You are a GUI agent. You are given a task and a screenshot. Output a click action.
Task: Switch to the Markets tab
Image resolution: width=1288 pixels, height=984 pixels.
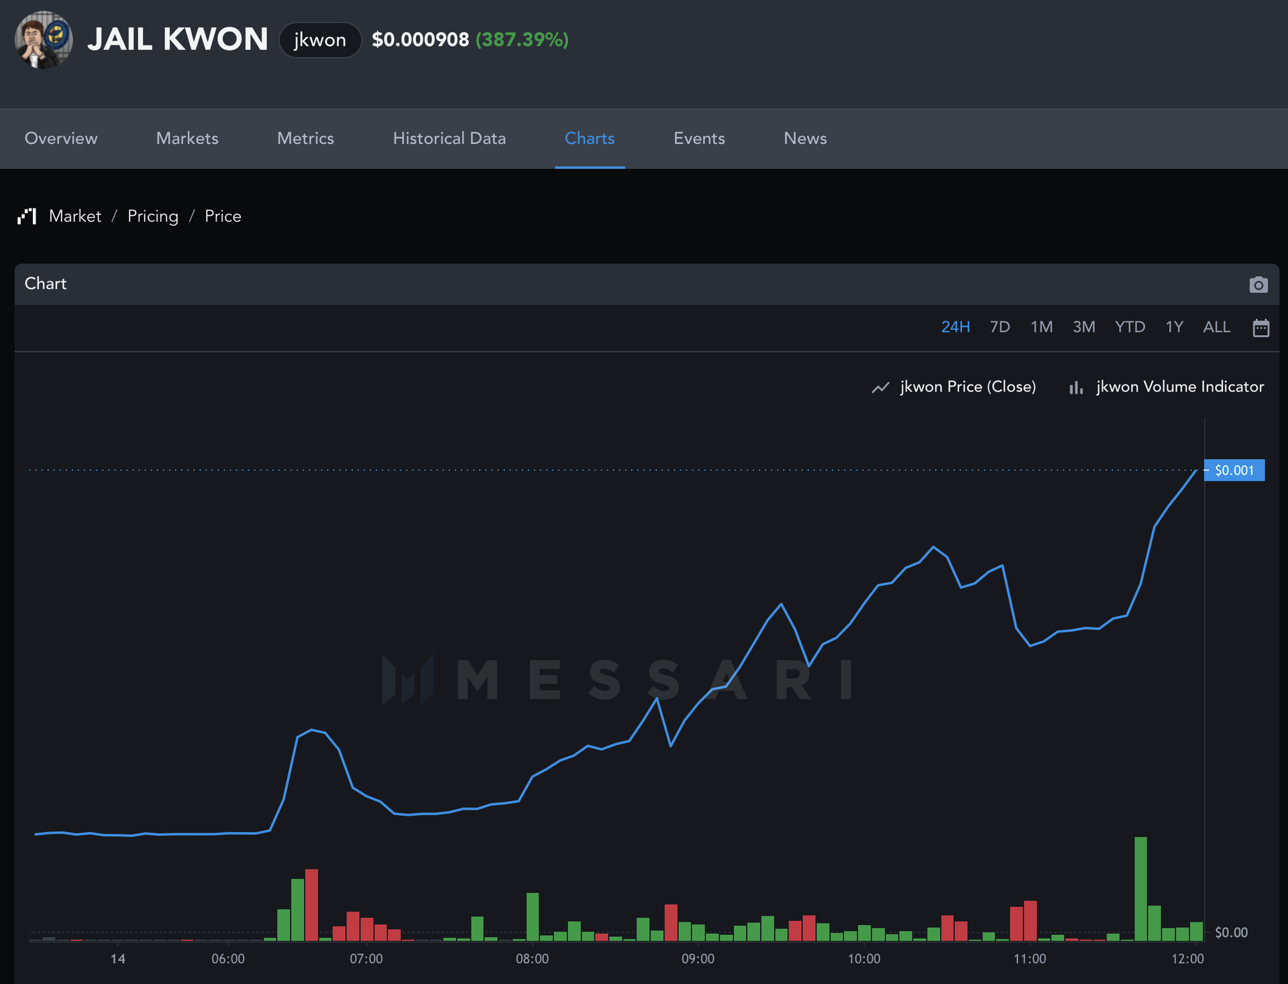tap(187, 138)
